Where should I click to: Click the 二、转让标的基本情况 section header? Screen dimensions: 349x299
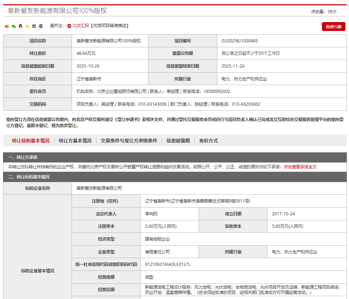pos(29,177)
